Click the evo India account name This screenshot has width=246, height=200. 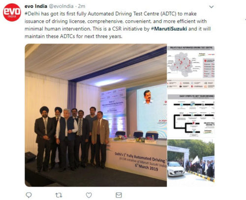(x=36, y=6)
